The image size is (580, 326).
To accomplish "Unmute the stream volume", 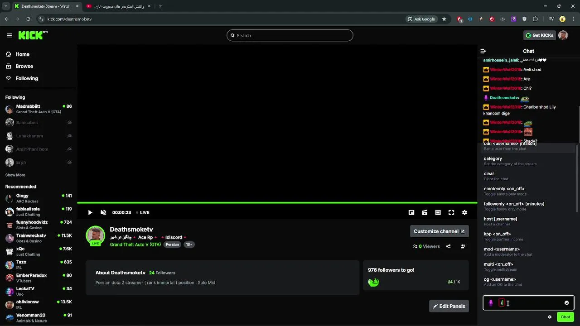I will pyautogui.click(x=103, y=212).
